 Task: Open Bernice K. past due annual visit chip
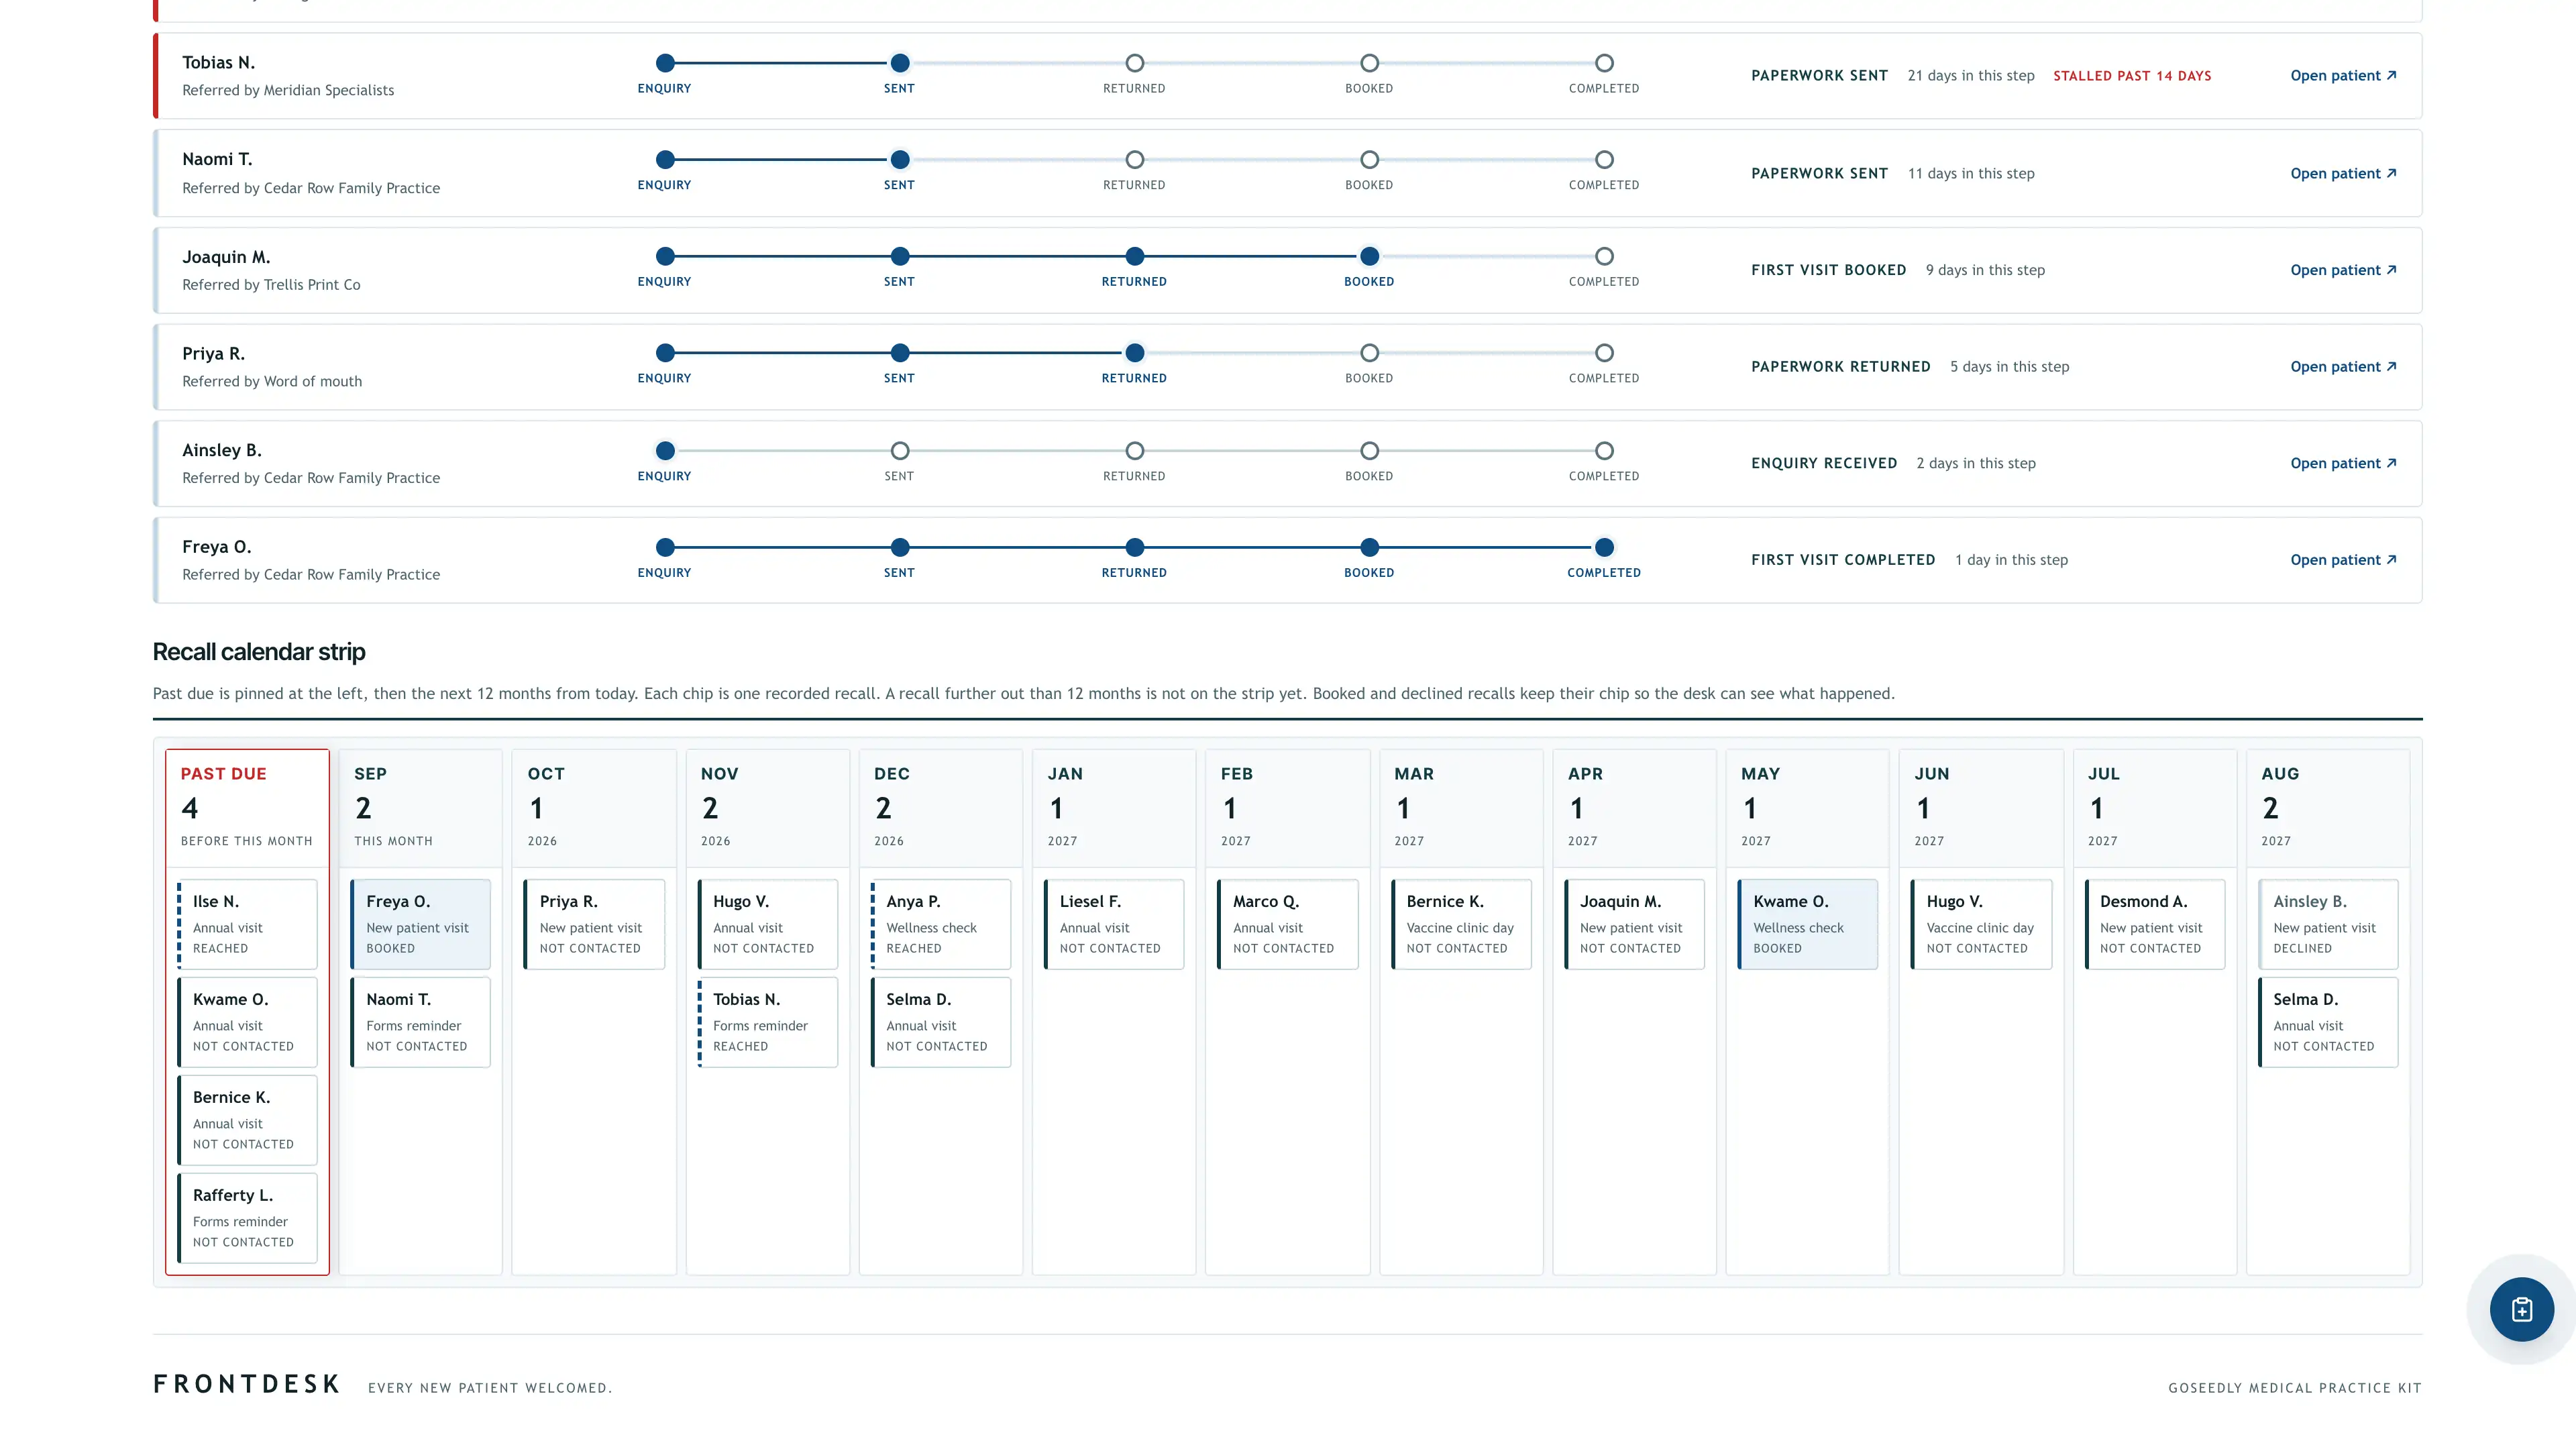(247, 1120)
